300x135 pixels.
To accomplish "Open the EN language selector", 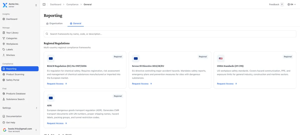I will [291, 4].
